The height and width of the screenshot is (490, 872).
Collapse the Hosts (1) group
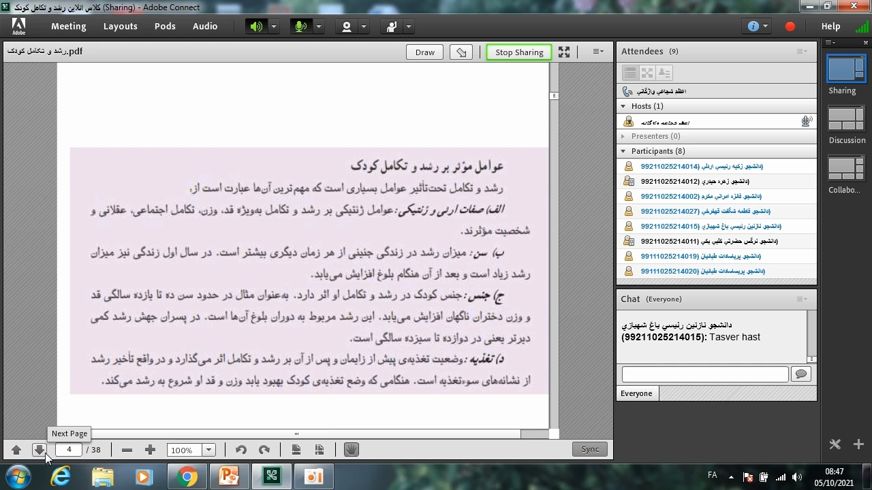(x=623, y=106)
